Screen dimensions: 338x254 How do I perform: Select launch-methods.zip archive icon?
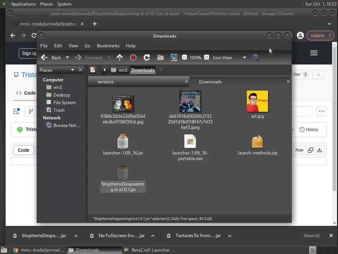(257, 142)
